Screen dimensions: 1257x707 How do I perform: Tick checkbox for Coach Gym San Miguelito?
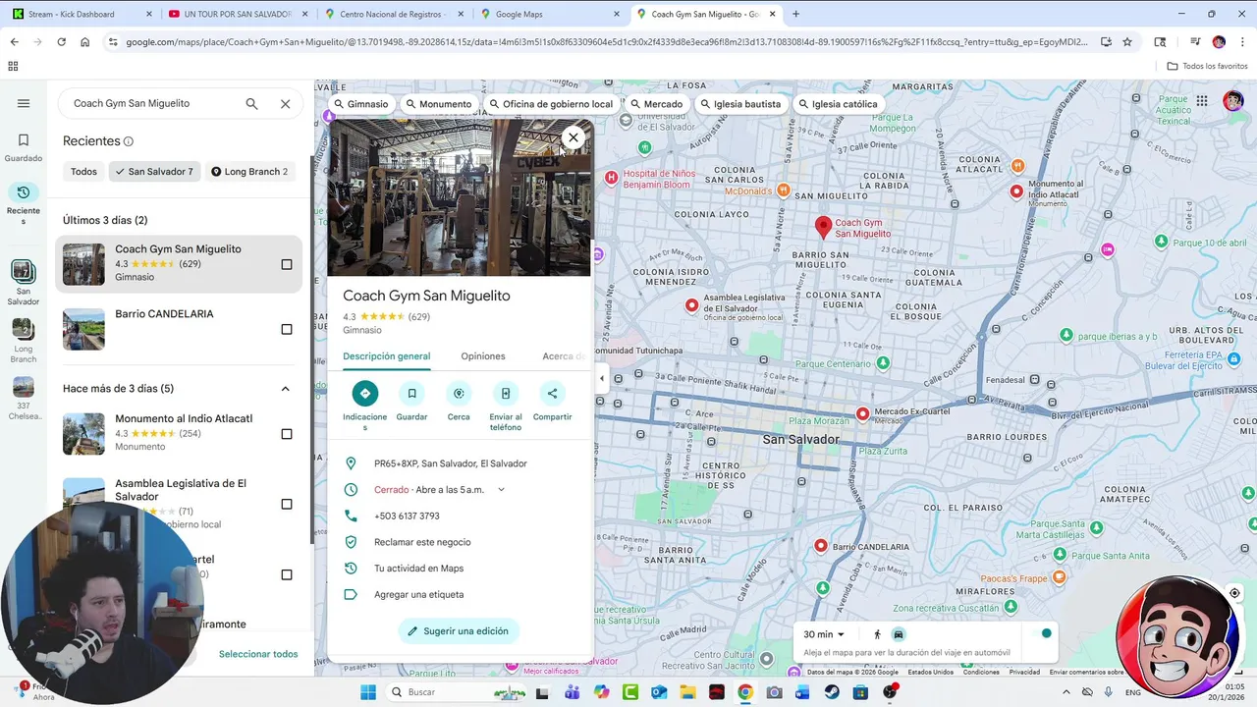(x=287, y=264)
